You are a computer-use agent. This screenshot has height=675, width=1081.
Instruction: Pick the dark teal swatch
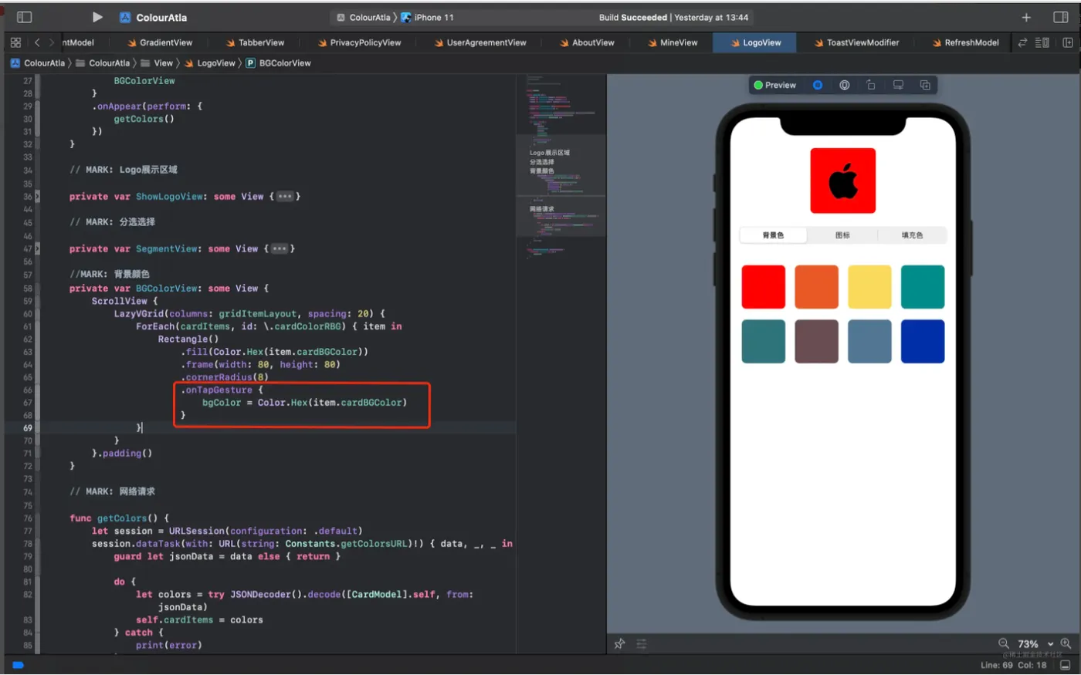click(764, 341)
